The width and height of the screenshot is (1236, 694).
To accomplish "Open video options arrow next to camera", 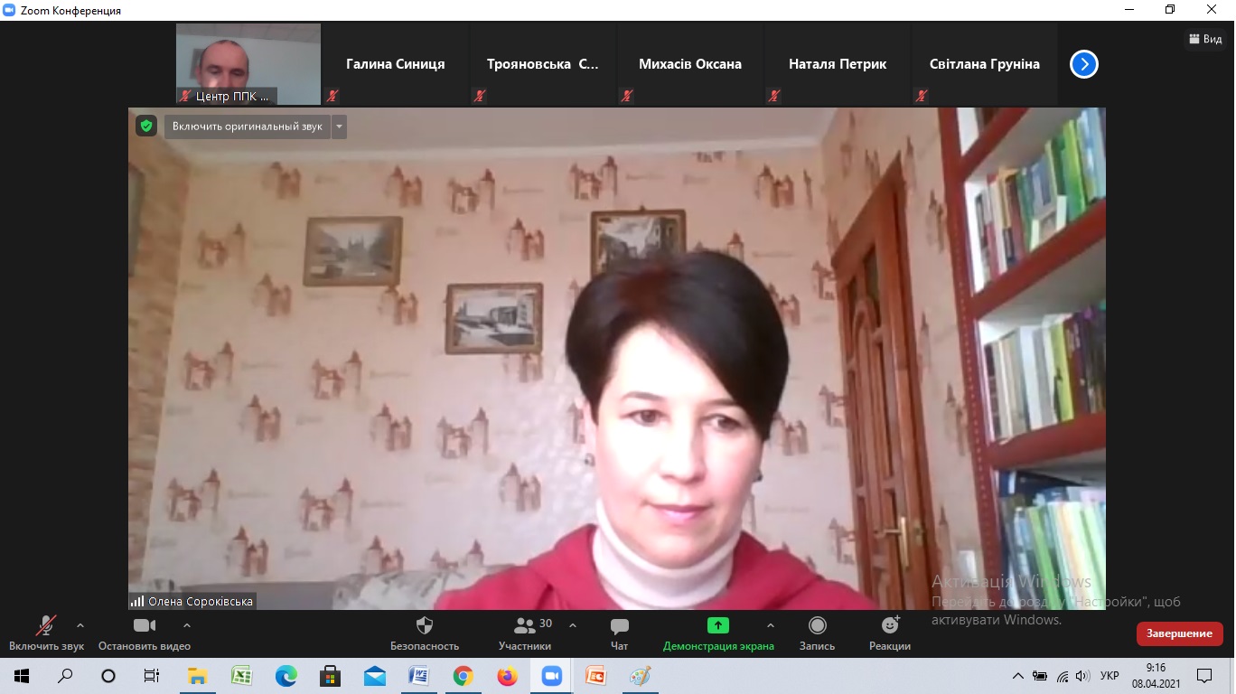I will 187,624.
